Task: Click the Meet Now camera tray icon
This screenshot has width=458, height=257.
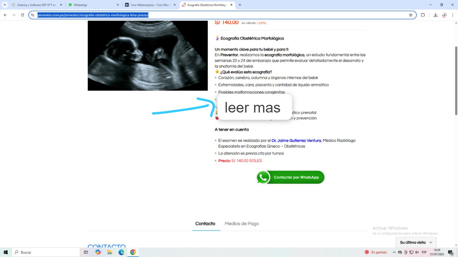Action: click(406, 252)
